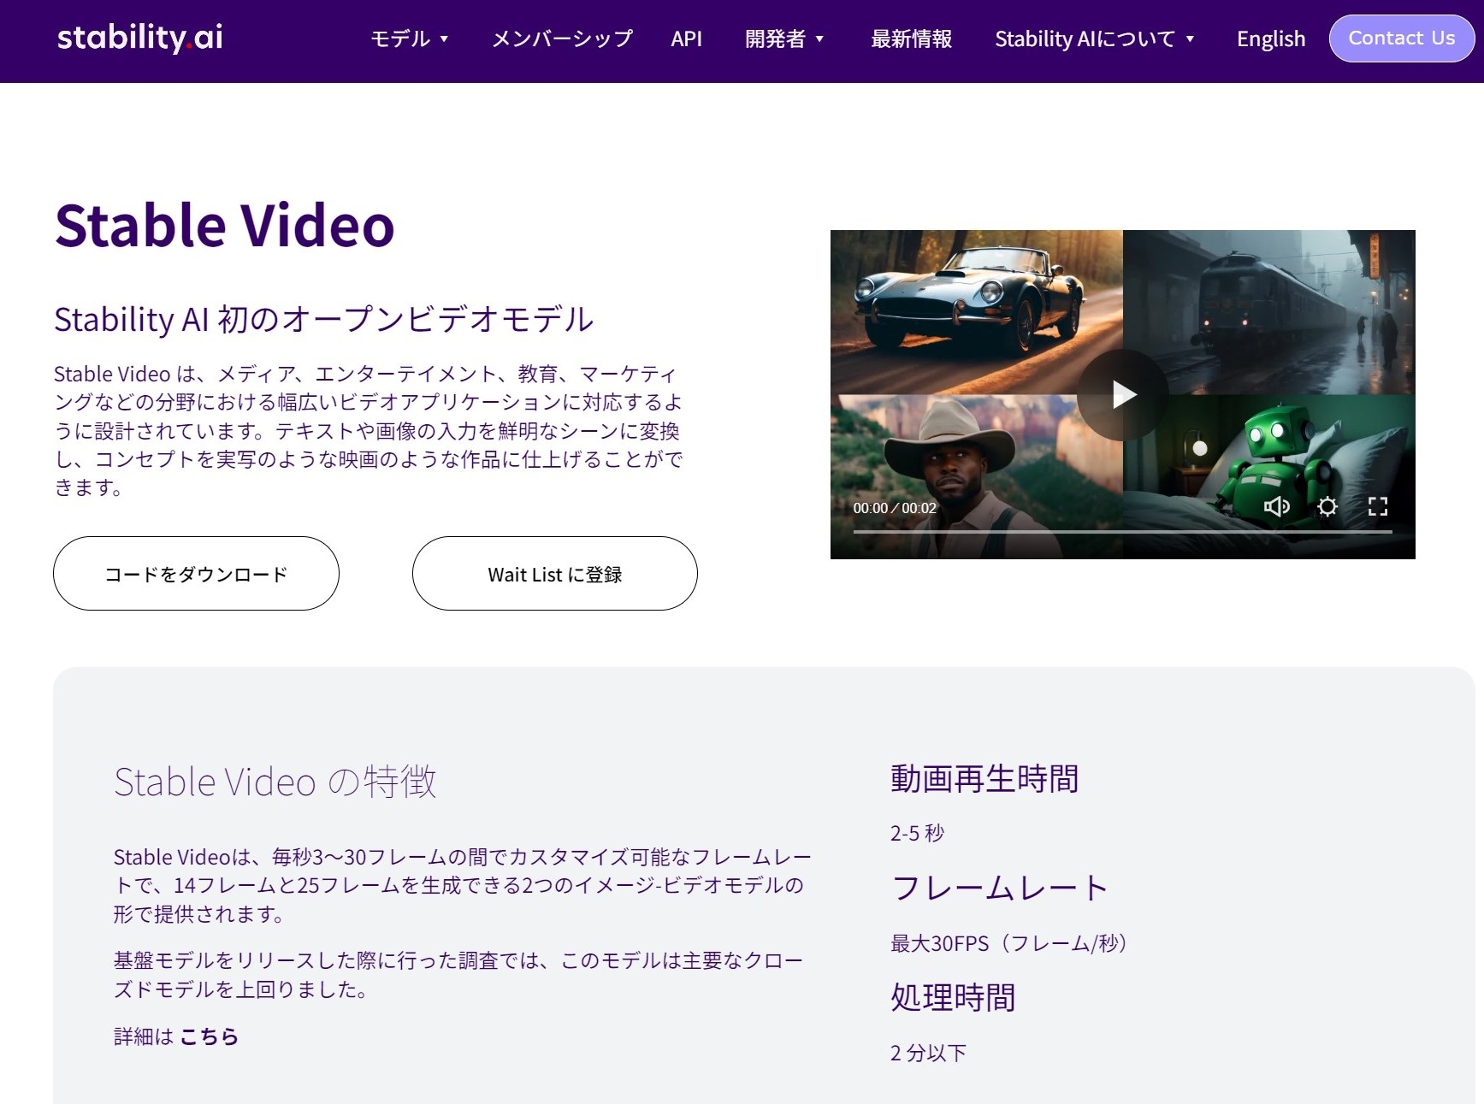Switch language to English
1484x1104 pixels.
point(1270,39)
